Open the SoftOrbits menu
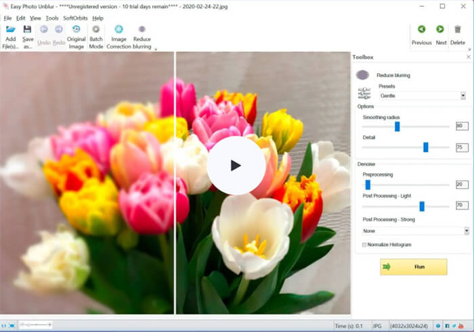This screenshot has width=474, height=332. (75, 18)
